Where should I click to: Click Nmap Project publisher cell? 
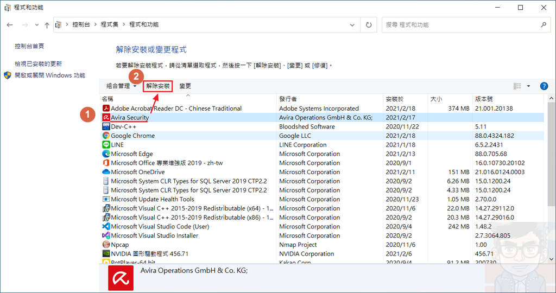tap(298, 245)
